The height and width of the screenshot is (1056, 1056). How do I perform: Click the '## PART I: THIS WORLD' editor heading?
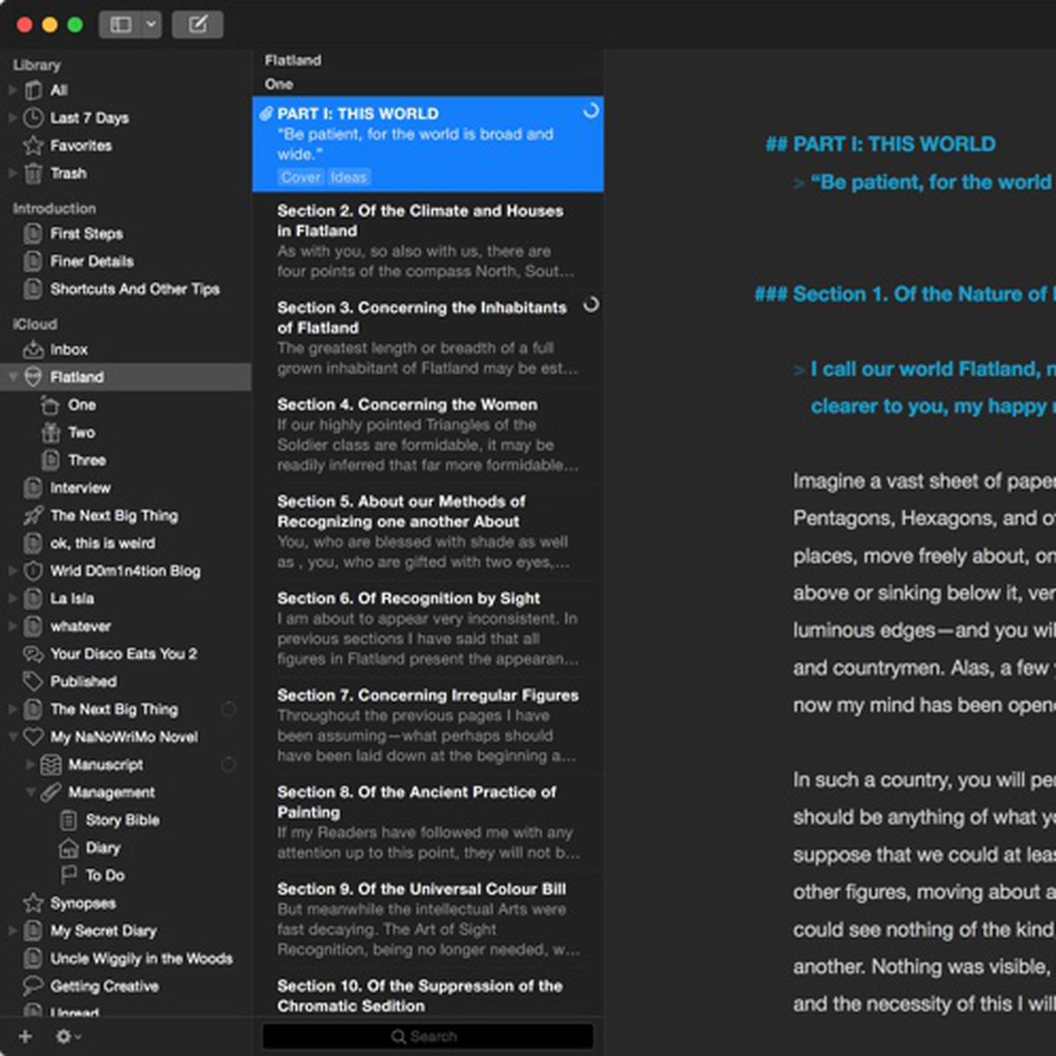pos(881,144)
